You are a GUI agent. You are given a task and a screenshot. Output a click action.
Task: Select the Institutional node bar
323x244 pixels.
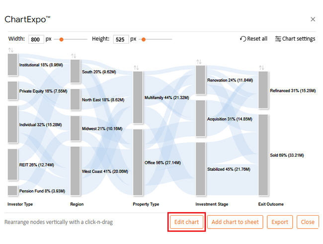click(12, 64)
